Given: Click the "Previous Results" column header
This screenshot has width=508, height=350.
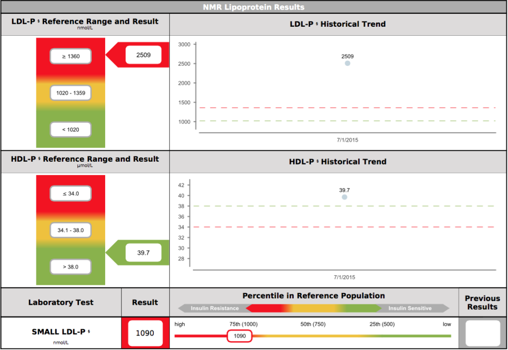Looking at the screenshot, I should (x=482, y=302).
